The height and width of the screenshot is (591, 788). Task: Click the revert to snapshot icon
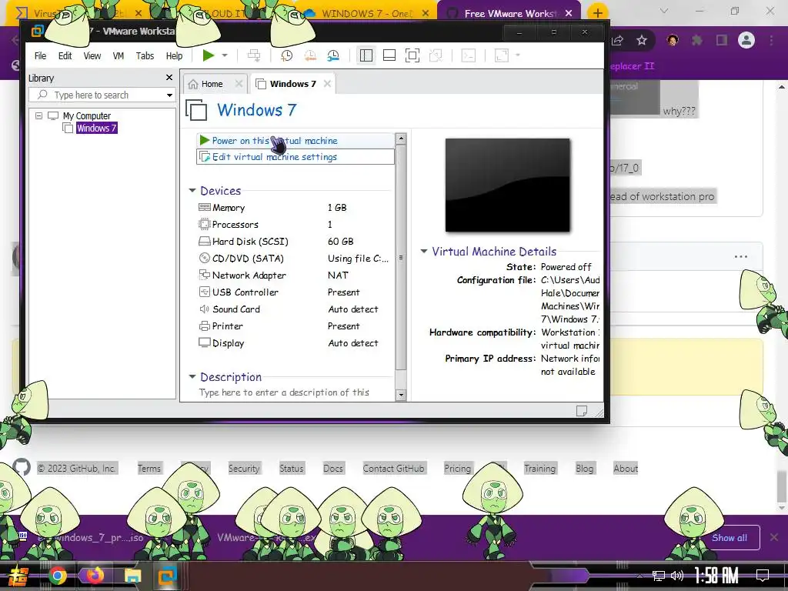[310, 55]
